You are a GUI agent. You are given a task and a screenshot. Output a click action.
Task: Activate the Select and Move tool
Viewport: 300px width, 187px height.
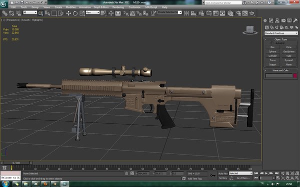tap(68, 13)
